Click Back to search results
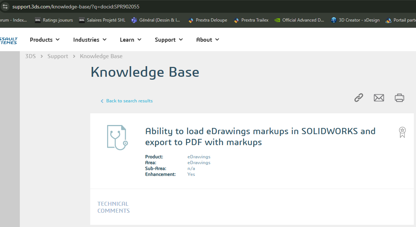The height and width of the screenshot is (227, 416). pyautogui.click(x=127, y=101)
